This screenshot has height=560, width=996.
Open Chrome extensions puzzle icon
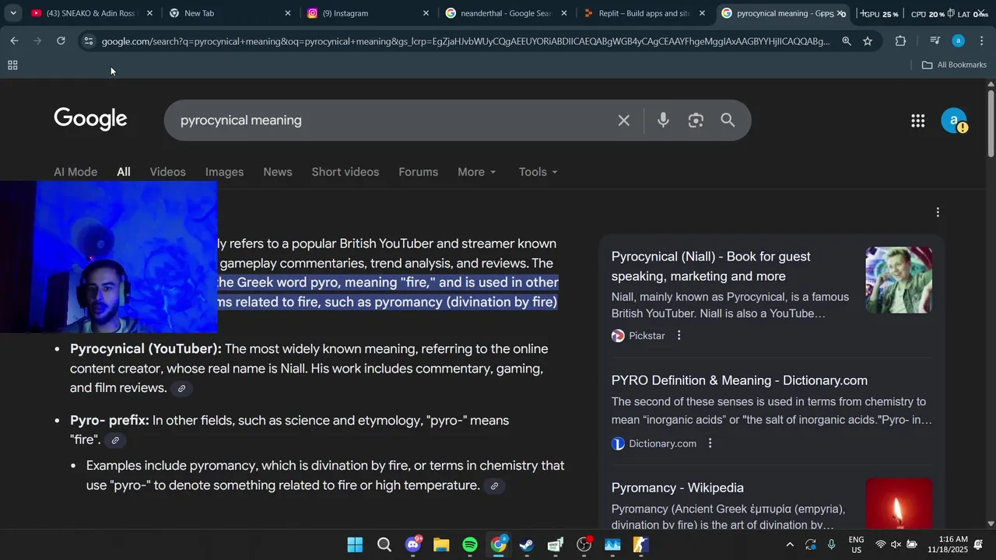pyautogui.click(x=900, y=41)
